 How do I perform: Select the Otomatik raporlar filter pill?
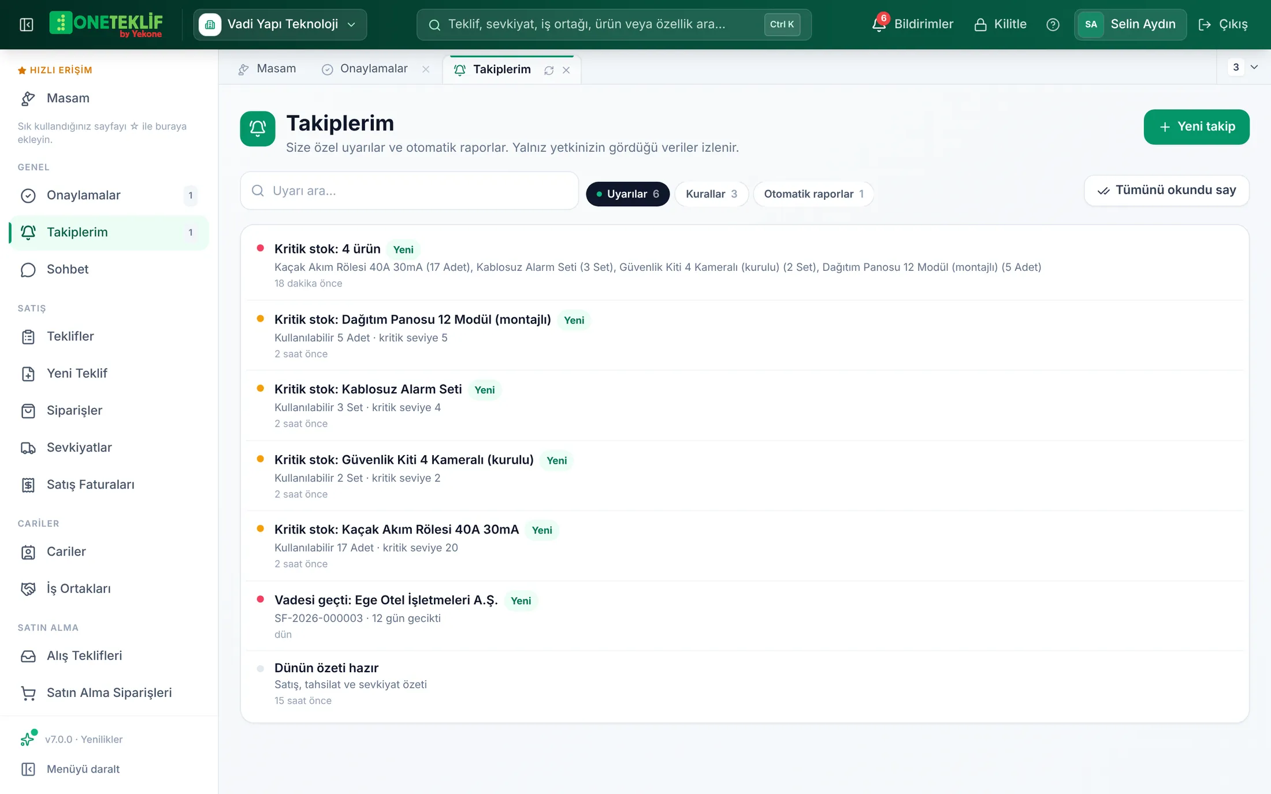(x=813, y=194)
